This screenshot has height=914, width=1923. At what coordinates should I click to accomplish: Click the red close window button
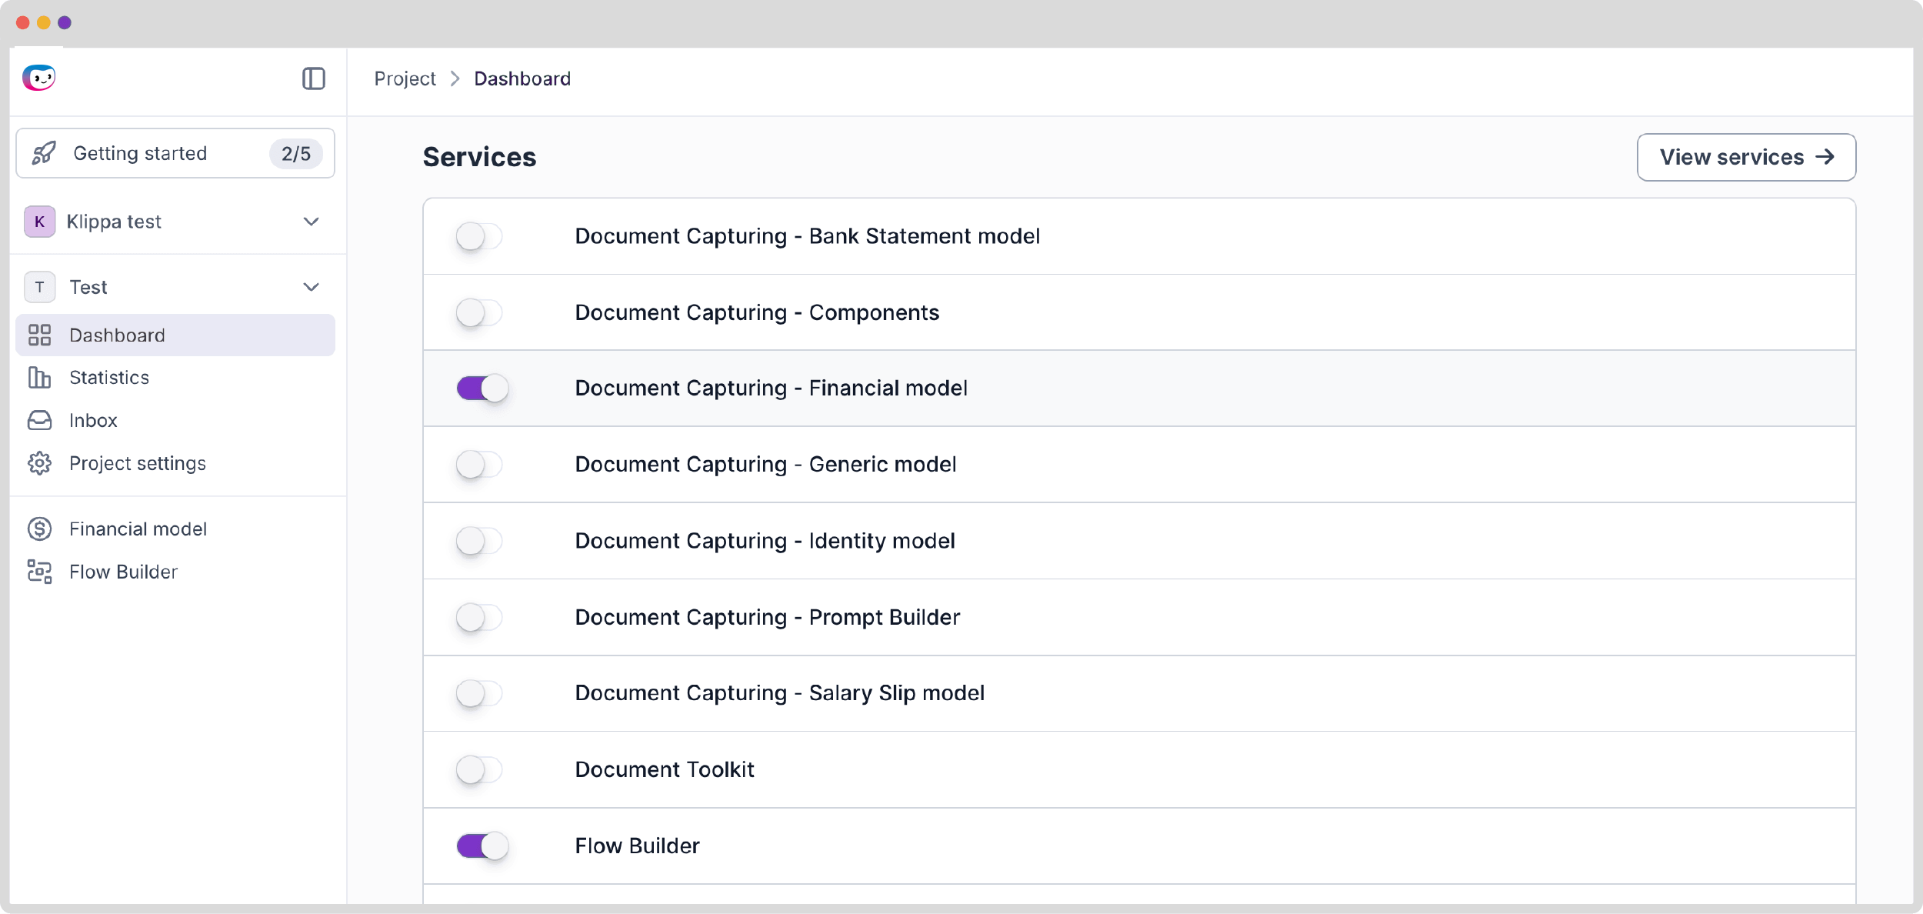[x=22, y=22]
